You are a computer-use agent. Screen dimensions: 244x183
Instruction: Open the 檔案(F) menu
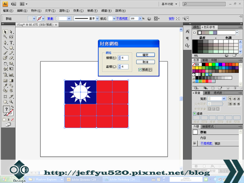[8, 11]
